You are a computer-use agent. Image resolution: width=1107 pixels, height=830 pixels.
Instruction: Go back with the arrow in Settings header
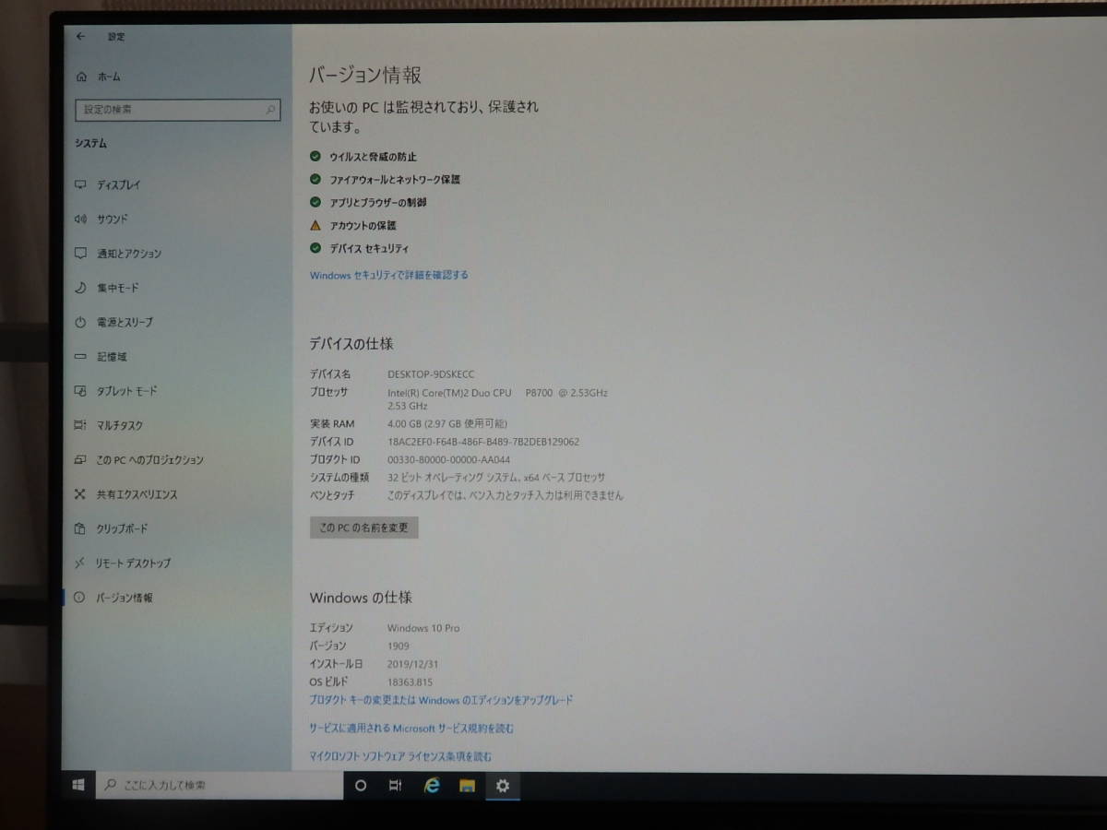pyautogui.click(x=80, y=36)
